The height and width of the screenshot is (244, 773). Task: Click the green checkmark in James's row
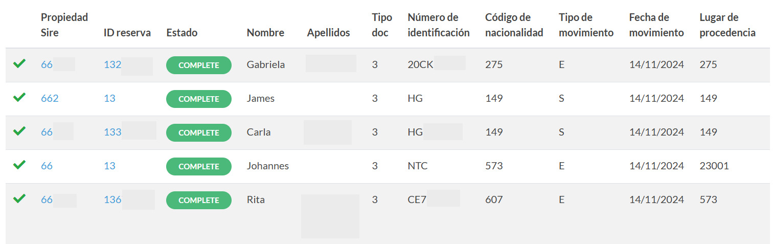tap(19, 97)
